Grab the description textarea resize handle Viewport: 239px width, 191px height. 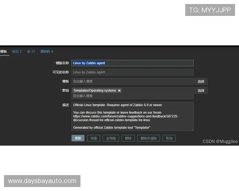point(192,129)
